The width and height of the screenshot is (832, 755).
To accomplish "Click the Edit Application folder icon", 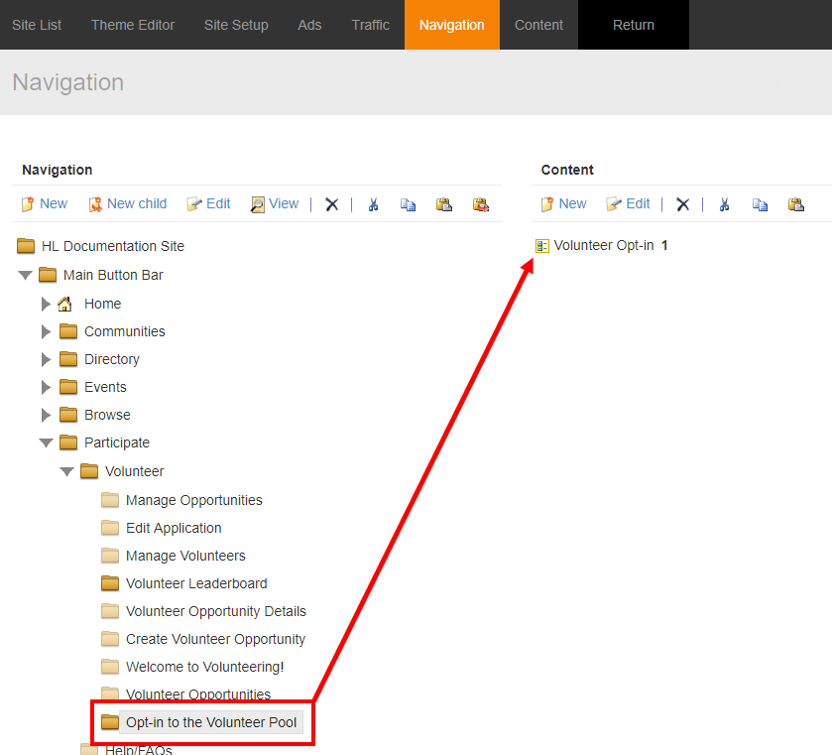I will 110,528.
